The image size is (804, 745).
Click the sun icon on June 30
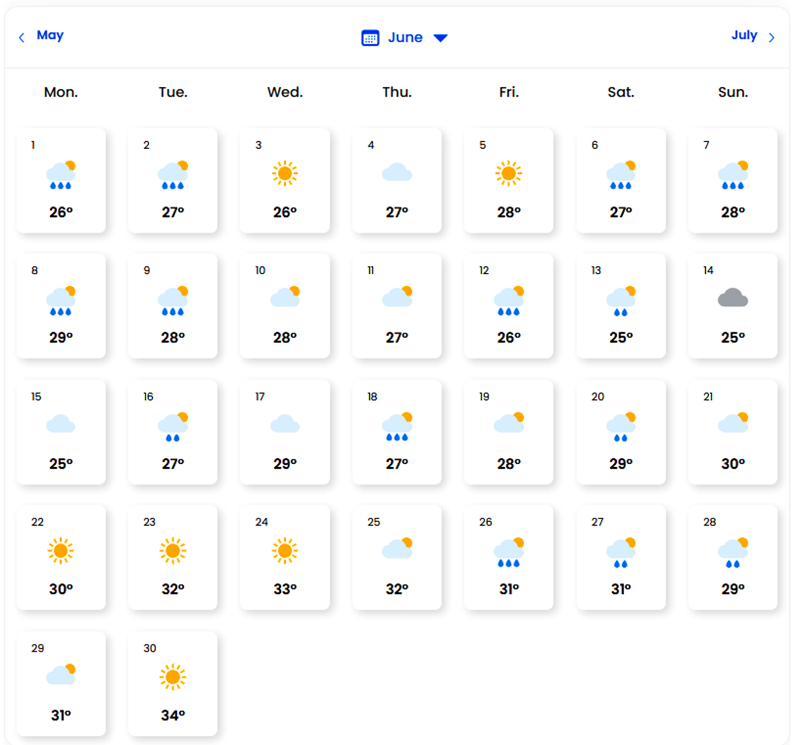coord(173,677)
